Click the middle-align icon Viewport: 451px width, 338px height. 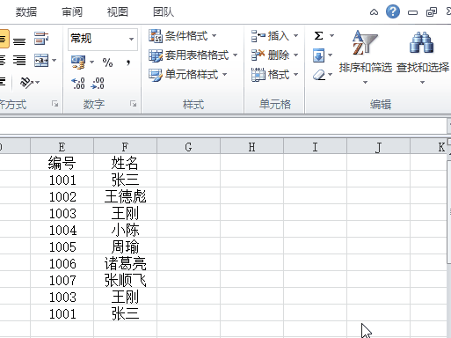(19, 41)
